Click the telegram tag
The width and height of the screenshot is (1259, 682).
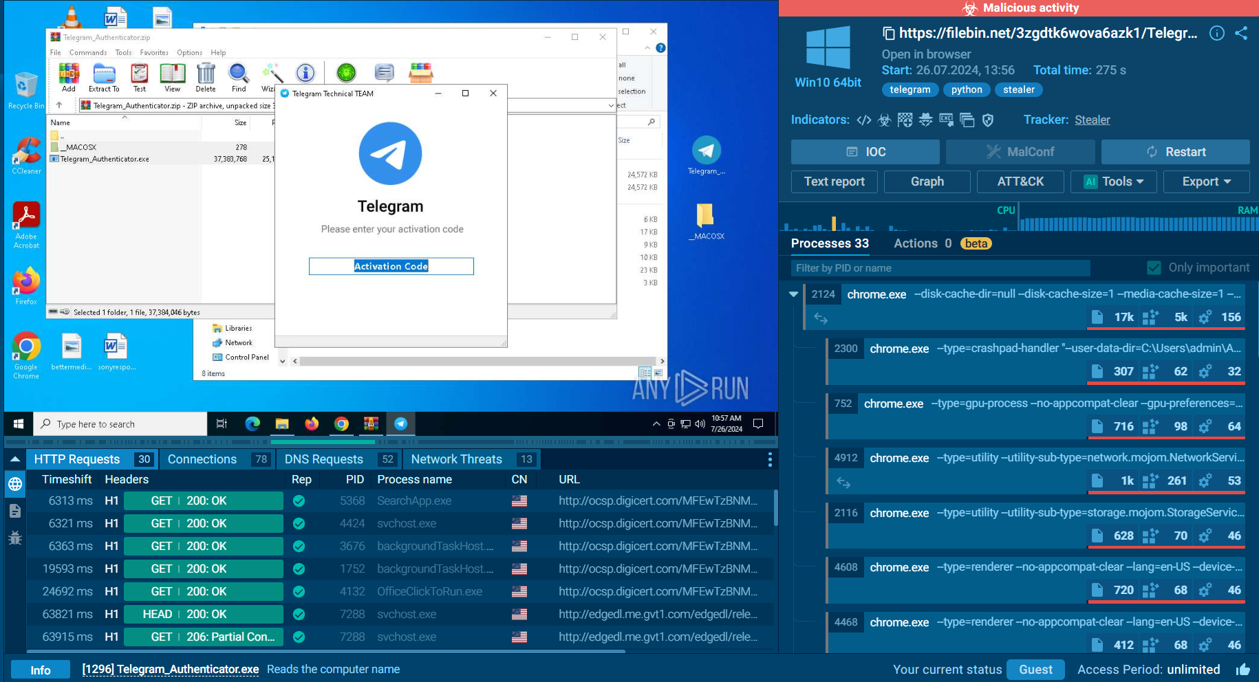tap(910, 89)
